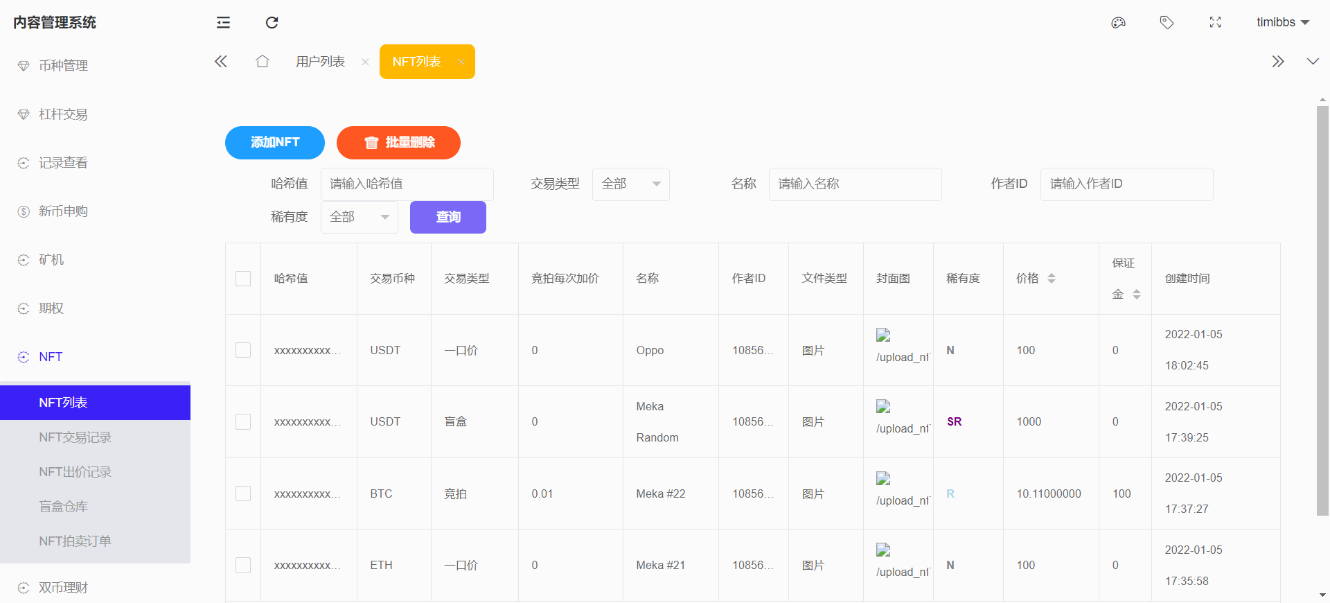The width and height of the screenshot is (1330, 603).
Task: Click the refresh page icon
Action: pyautogui.click(x=272, y=23)
